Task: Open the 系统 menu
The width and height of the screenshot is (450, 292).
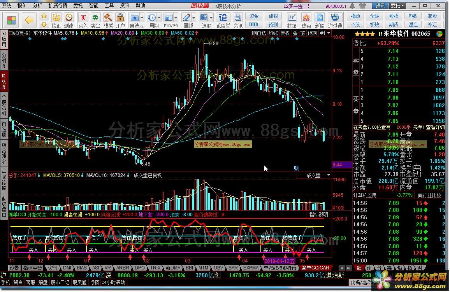Action: [7, 6]
